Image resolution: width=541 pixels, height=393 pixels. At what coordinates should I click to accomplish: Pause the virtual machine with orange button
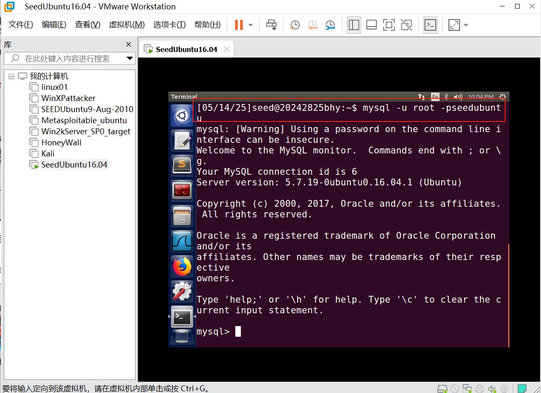[x=239, y=25]
